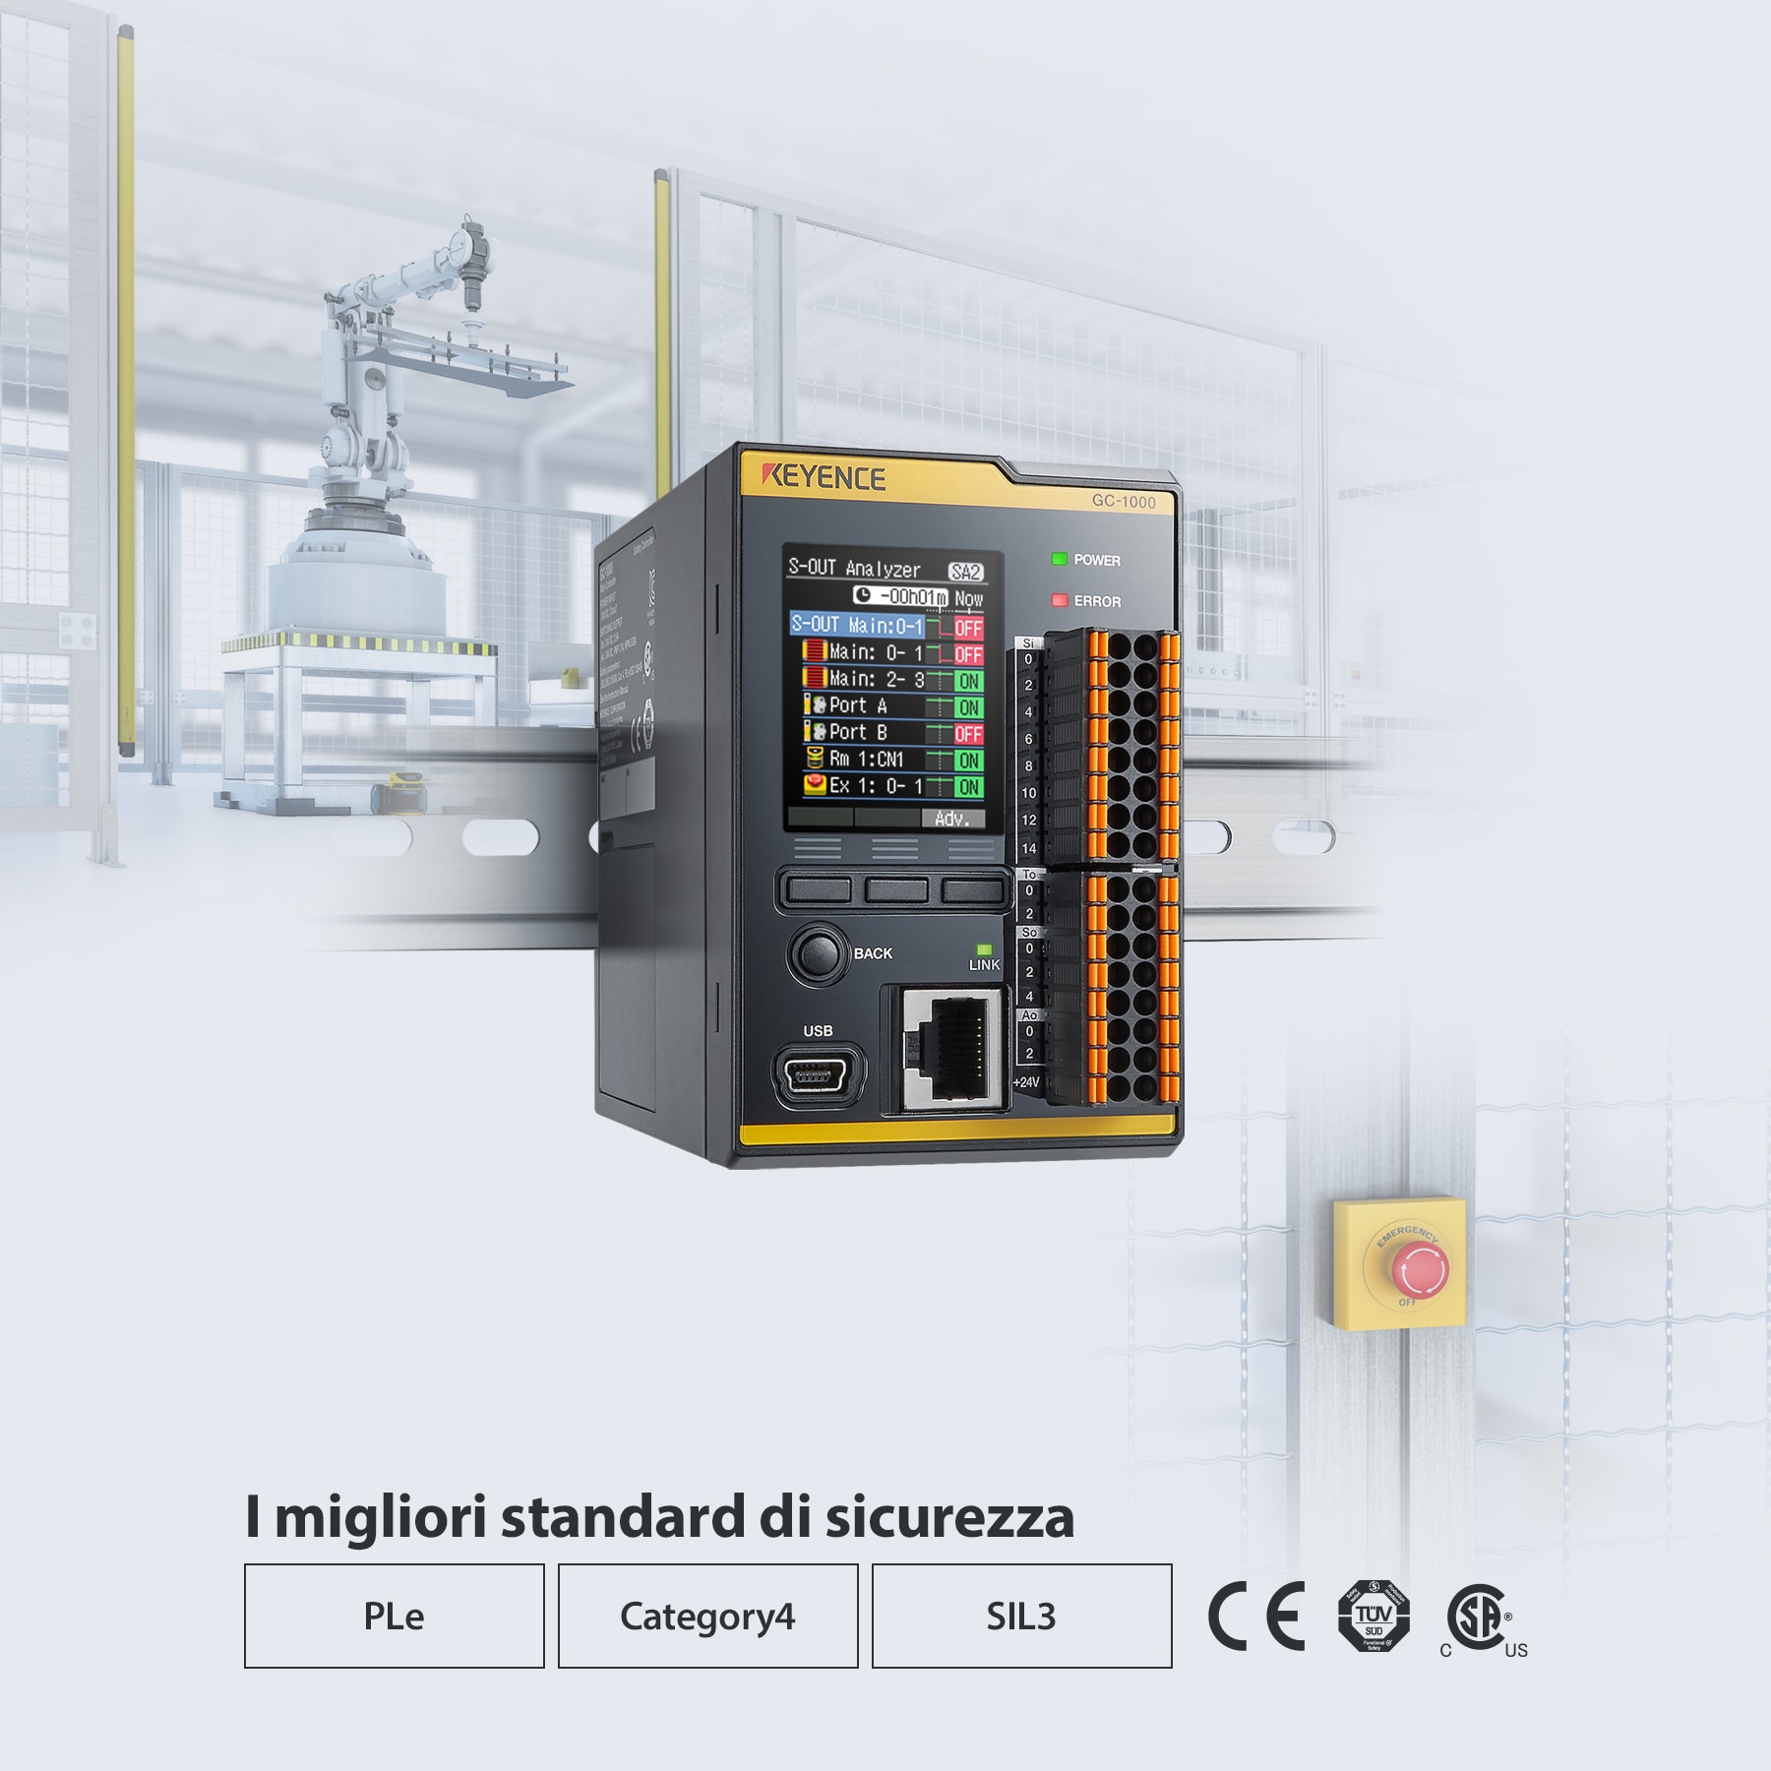This screenshot has width=1771, height=1771.
Task: Click the SA2 badge in screen header
Action: tap(965, 572)
